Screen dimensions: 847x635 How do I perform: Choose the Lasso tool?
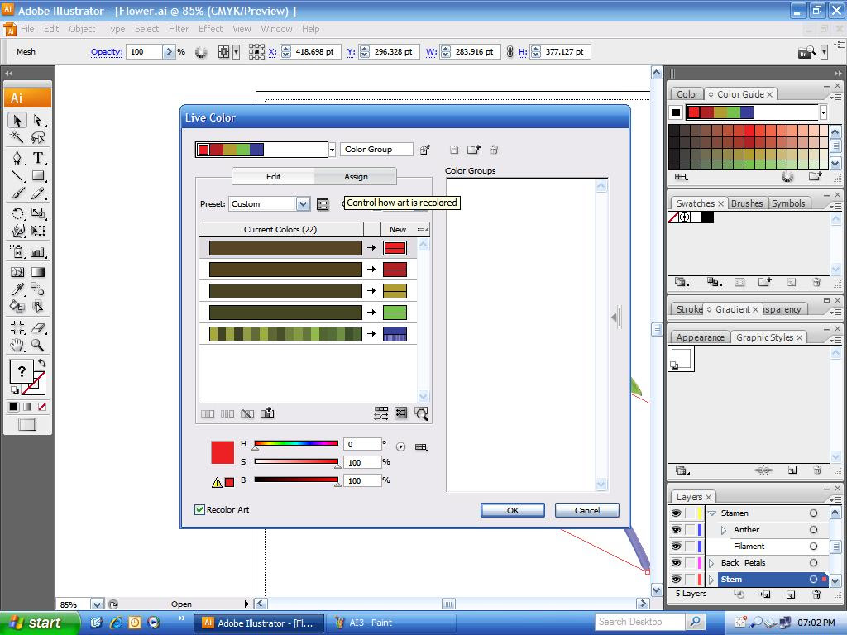coord(37,137)
